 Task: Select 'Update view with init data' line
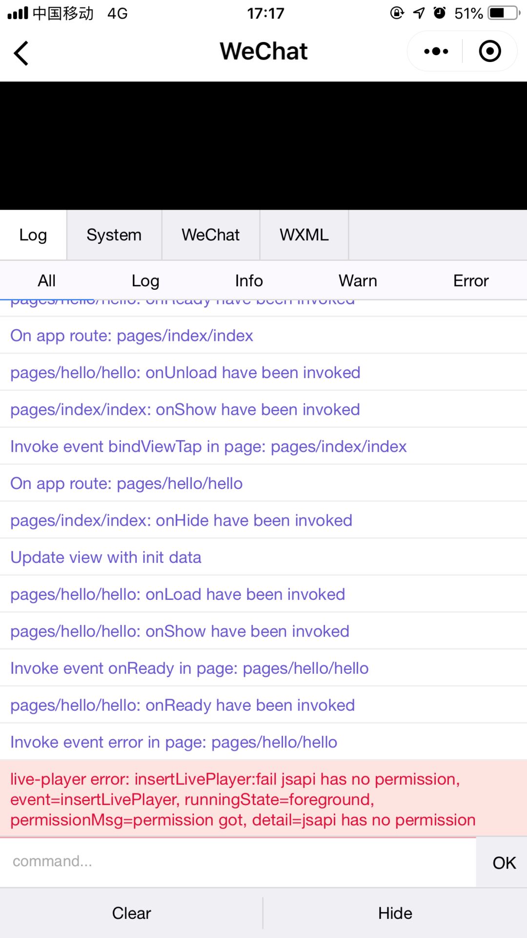pos(263,557)
